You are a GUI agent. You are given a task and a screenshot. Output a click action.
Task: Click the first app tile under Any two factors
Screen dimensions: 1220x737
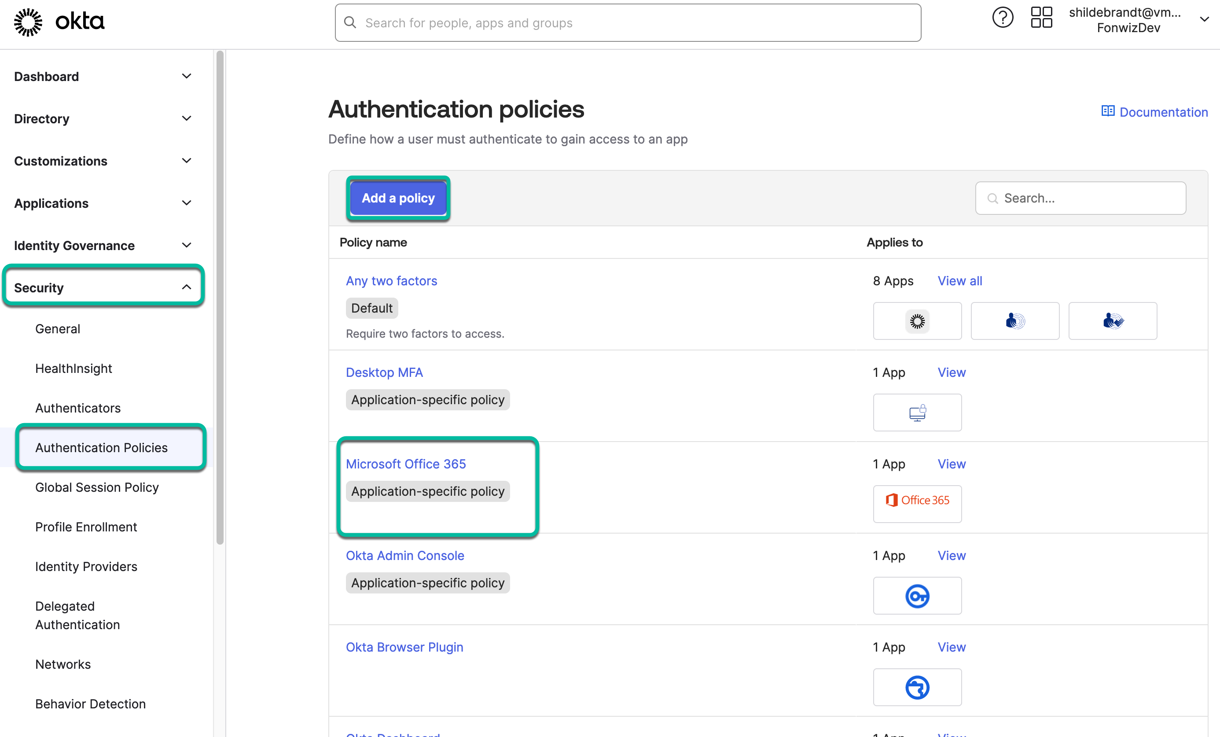(917, 321)
